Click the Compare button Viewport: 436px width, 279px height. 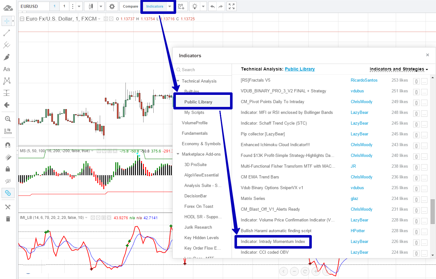point(130,6)
